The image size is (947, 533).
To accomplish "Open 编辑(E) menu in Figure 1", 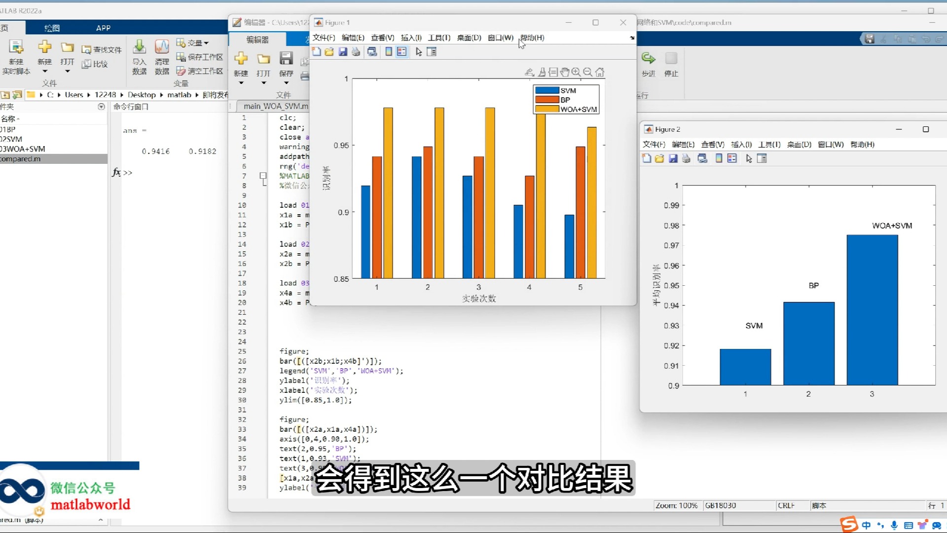I will (x=353, y=38).
